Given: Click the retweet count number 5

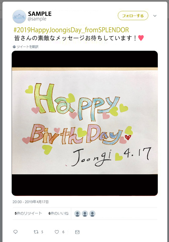Looking at the screenshot, I should click(x=42, y=232).
